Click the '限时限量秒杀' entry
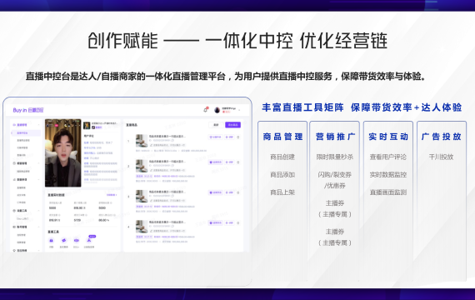 [335, 157]
